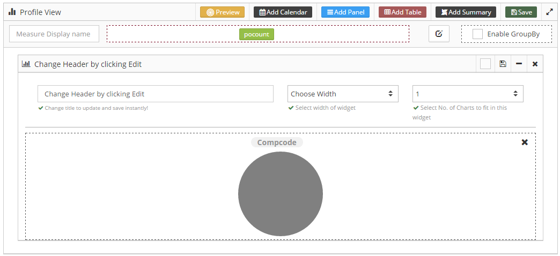Image resolution: width=560 pixels, height=256 pixels.
Task: Click the Preview button
Action: pyautogui.click(x=222, y=12)
